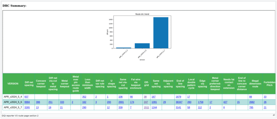
Task: Click the Off-grid column header
Action: 147,84
